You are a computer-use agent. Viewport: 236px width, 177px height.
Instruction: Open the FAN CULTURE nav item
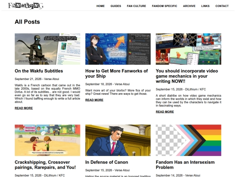click(x=136, y=6)
